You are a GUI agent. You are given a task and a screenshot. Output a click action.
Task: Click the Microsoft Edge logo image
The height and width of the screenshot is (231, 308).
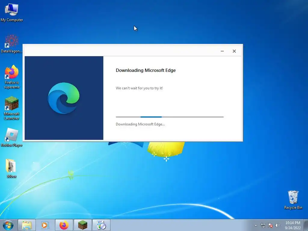pyautogui.click(x=64, y=98)
